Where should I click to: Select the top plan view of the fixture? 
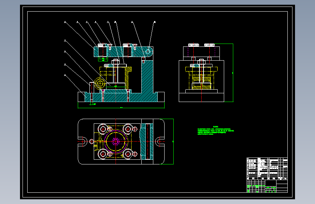pos(121,142)
